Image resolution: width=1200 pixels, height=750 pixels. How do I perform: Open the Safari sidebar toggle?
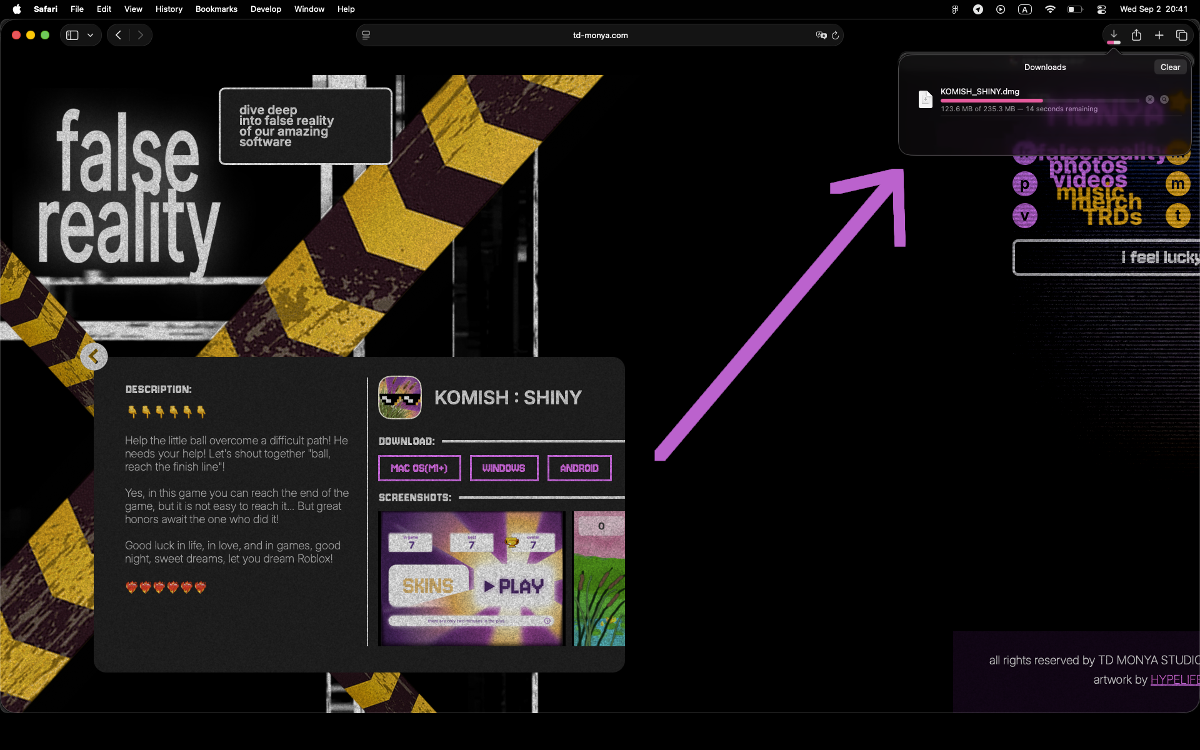[x=72, y=36]
